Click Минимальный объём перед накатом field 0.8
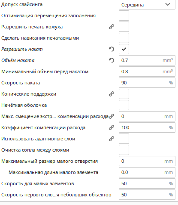 point(147,71)
